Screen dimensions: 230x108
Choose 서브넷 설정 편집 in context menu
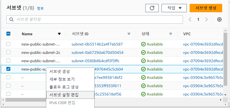tap(70, 95)
